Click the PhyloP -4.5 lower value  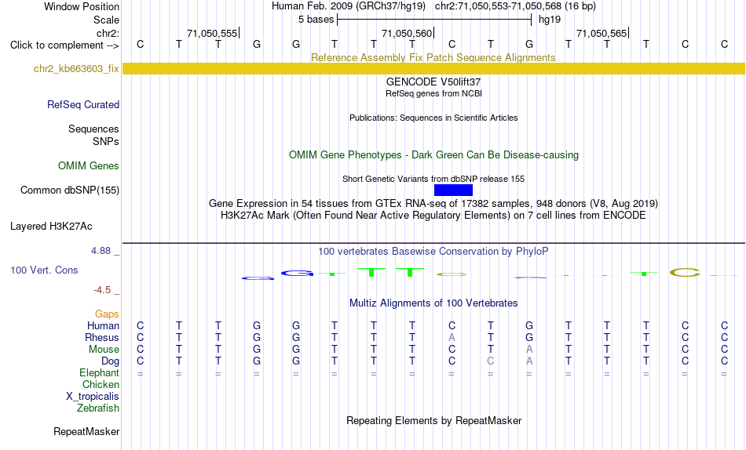pyautogui.click(x=102, y=290)
